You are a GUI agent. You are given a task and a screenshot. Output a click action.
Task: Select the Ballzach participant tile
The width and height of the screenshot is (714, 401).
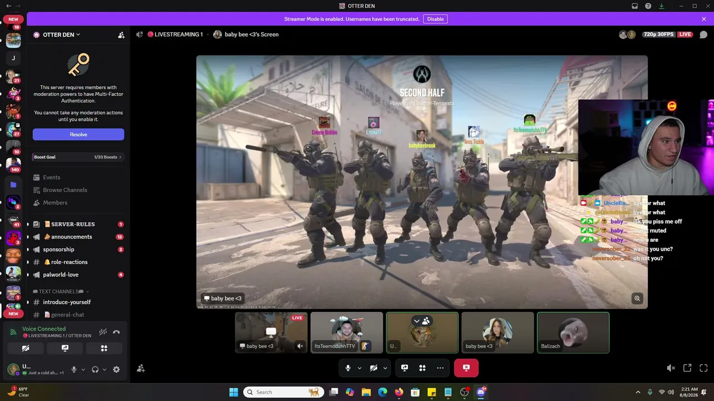pyautogui.click(x=573, y=332)
